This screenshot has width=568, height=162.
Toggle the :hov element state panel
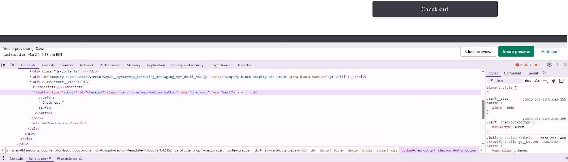pyautogui.click(x=528, y=81)
